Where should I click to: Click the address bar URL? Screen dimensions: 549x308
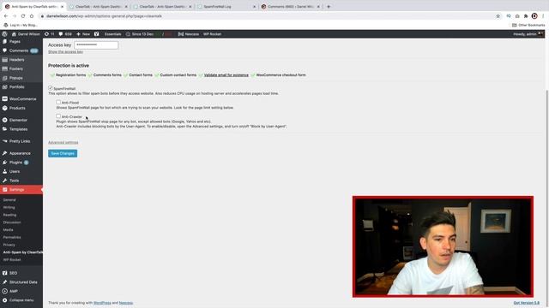[105, 16]
